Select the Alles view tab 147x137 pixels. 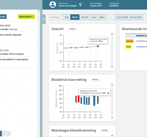click(102, 17)
